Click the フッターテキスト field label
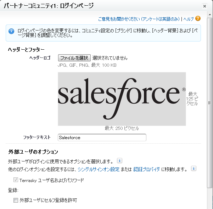This screenshot has height=209, width=213. 37,137
